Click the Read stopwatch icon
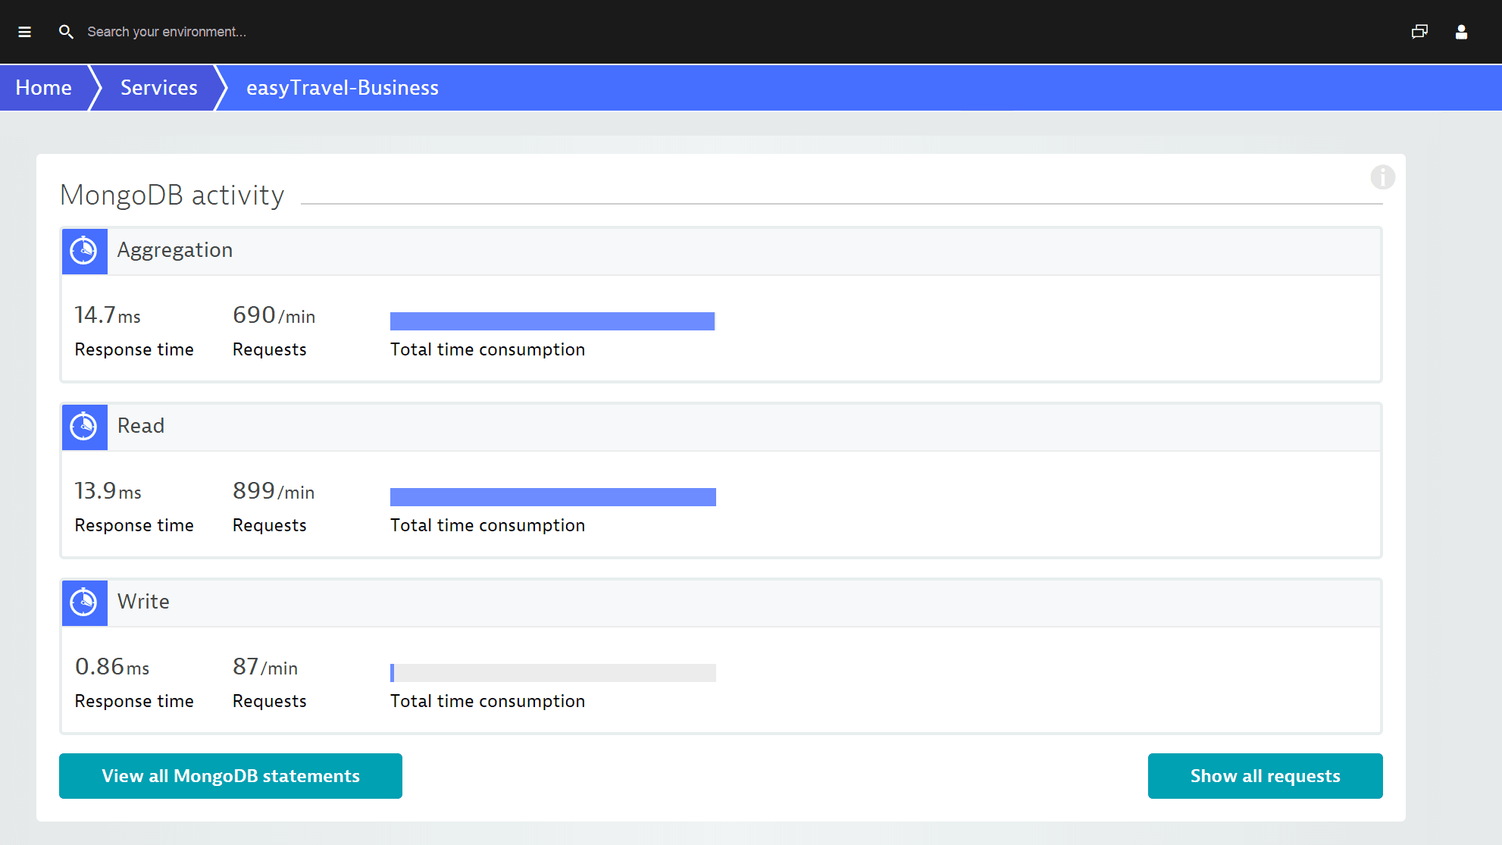 click(x=84, y=427)
